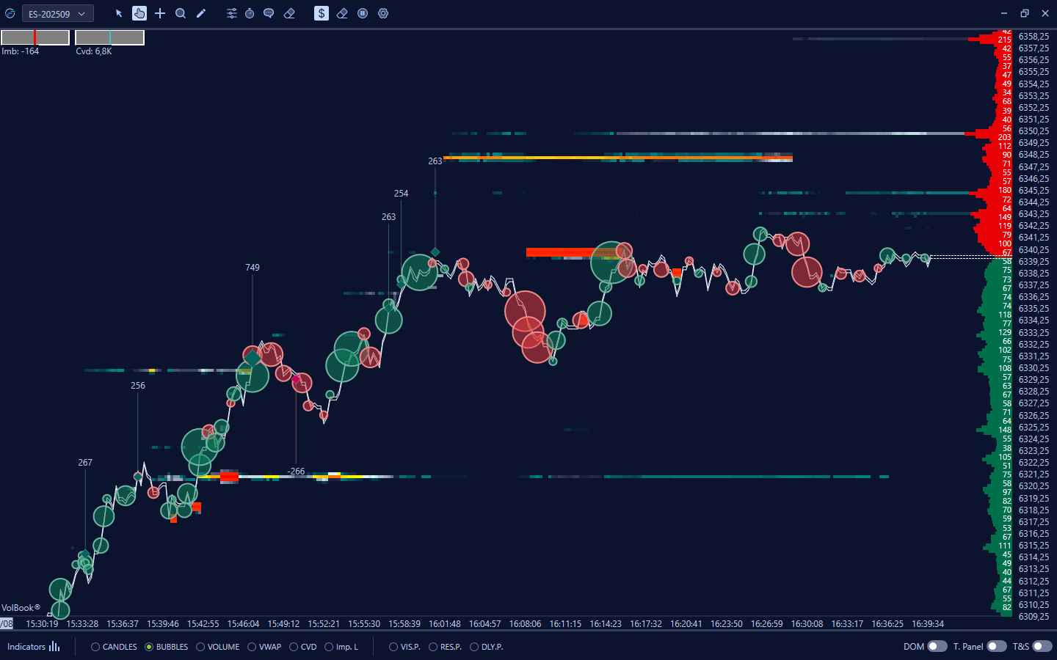Select the VWAP radio option
The image size is (1057, 660).
(252, 647)
